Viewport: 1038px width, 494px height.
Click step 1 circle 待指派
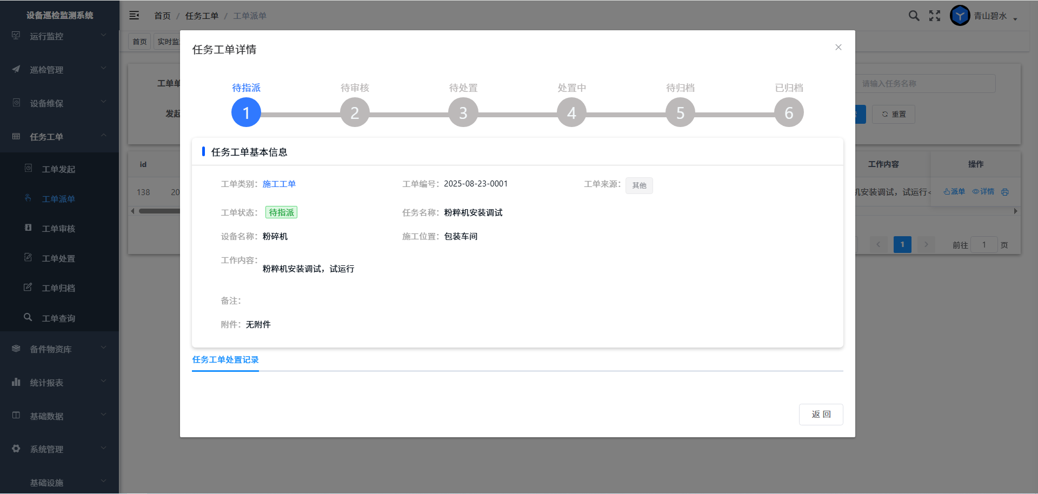[246, 112]
